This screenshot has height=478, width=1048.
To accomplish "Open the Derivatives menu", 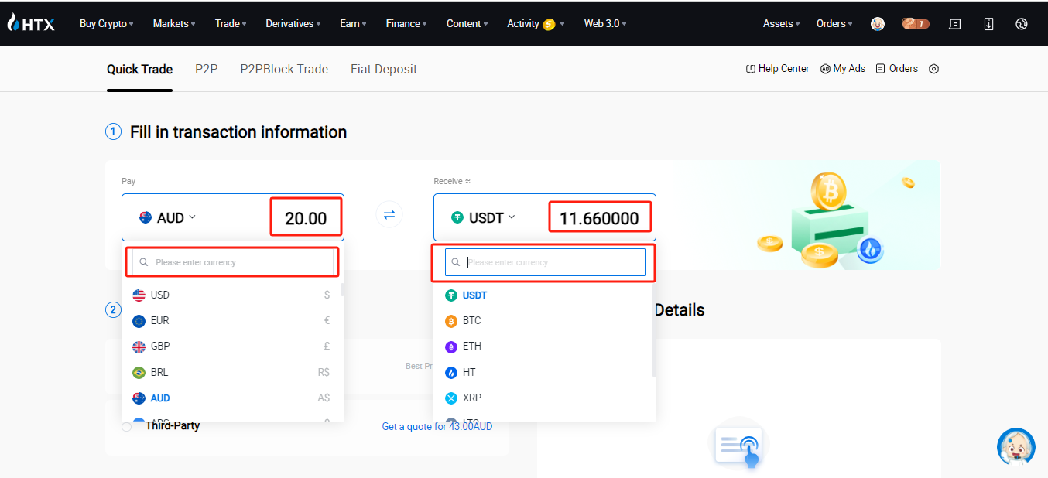I will (293, 24).
